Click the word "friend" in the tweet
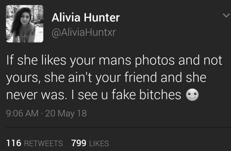The height and width of the screenshot is (151, 231). pos(140,77)
